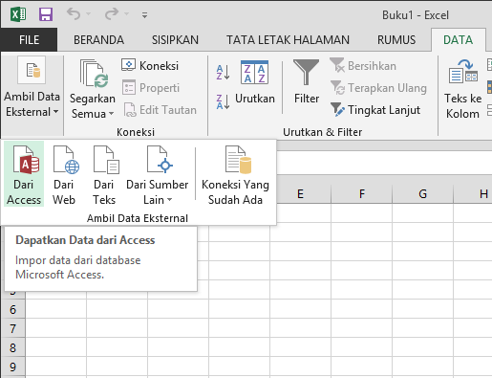Open the FILE tab

pos(29,40)
